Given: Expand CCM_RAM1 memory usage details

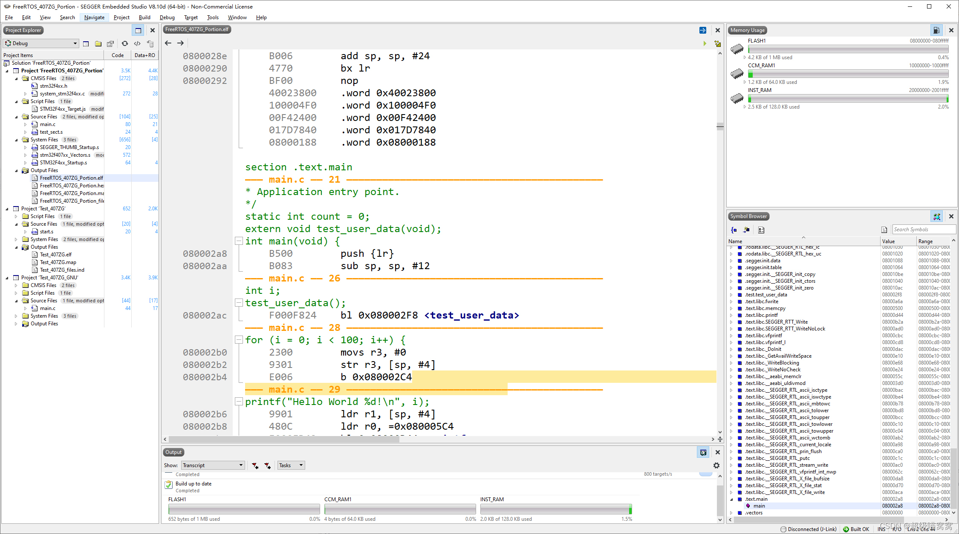Looking at the screenshot, I should (745, 82).
